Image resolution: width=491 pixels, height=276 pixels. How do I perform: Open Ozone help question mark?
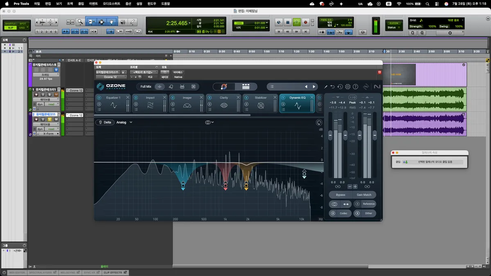(x=356, y=87)
